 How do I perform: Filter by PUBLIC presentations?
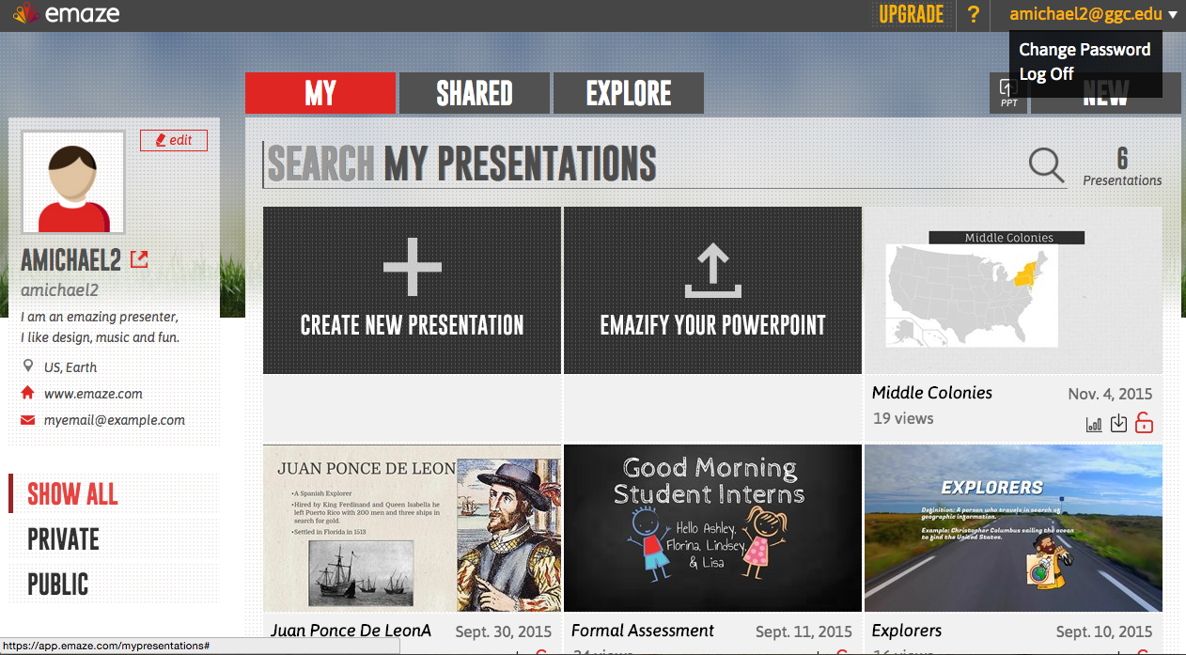click(57, 585)
